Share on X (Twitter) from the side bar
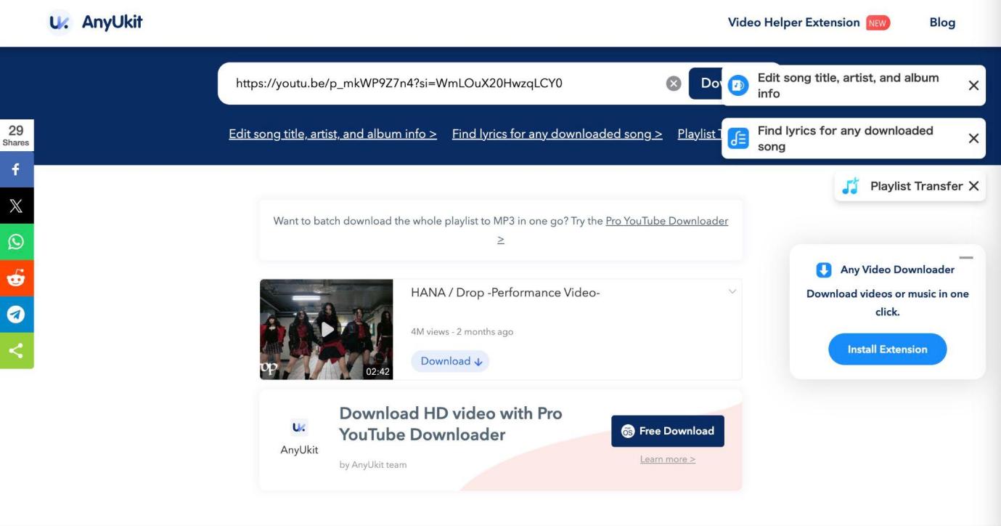 (x=17, y=206)
